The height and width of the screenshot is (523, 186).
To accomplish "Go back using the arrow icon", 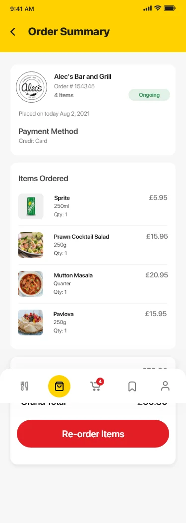I will click(13, 32).
